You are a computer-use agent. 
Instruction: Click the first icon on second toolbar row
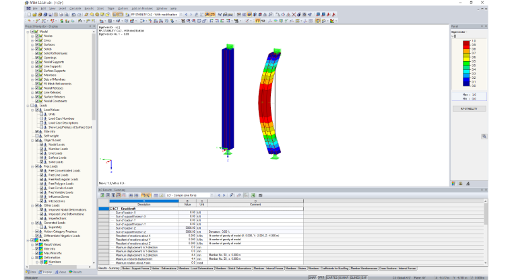coord(30,21)
